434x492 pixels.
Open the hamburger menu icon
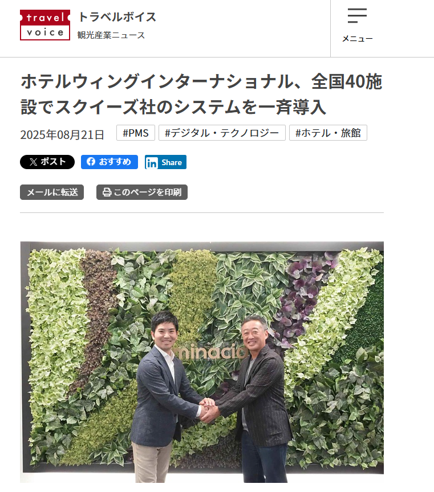(x=357, y=16)
